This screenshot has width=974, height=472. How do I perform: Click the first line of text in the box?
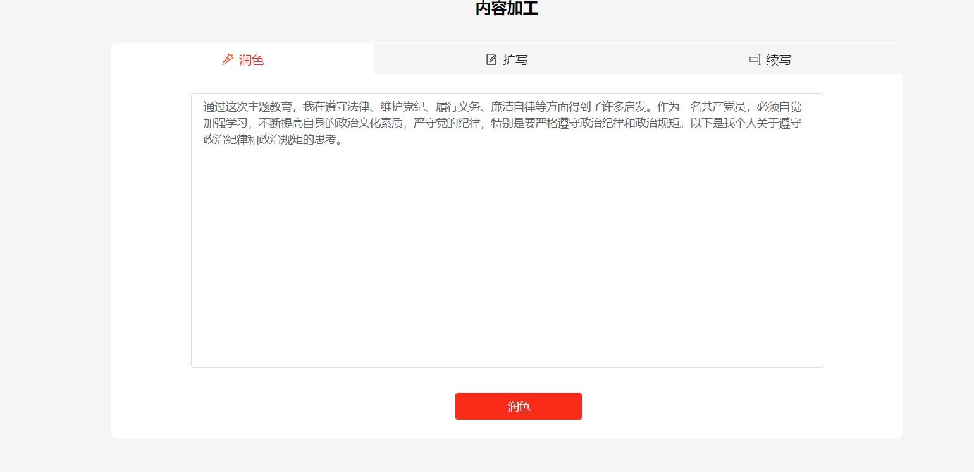pos(502,107)
